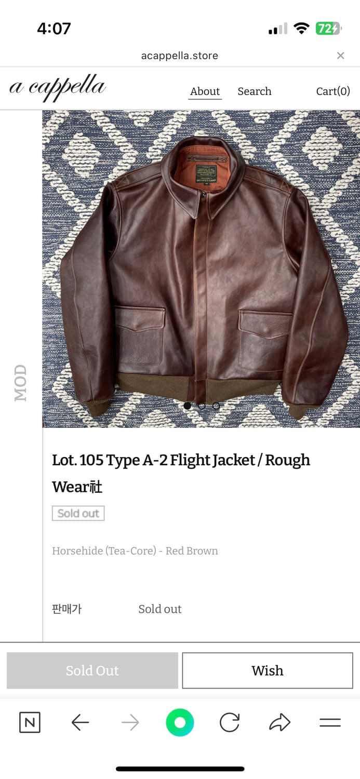Tap the leather jacket product image
360x779 pixels.
tap(201, 269)
